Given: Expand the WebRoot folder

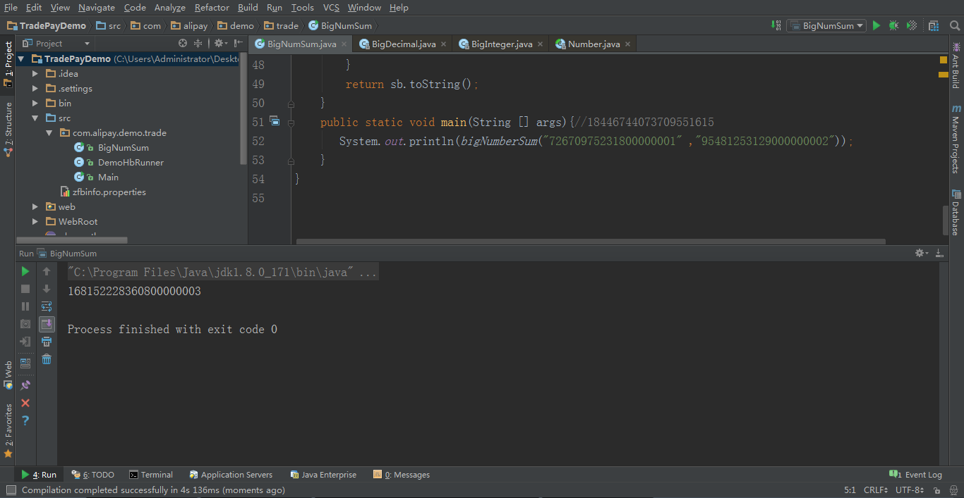Looking at the screenshot, I should coord(35,222).
